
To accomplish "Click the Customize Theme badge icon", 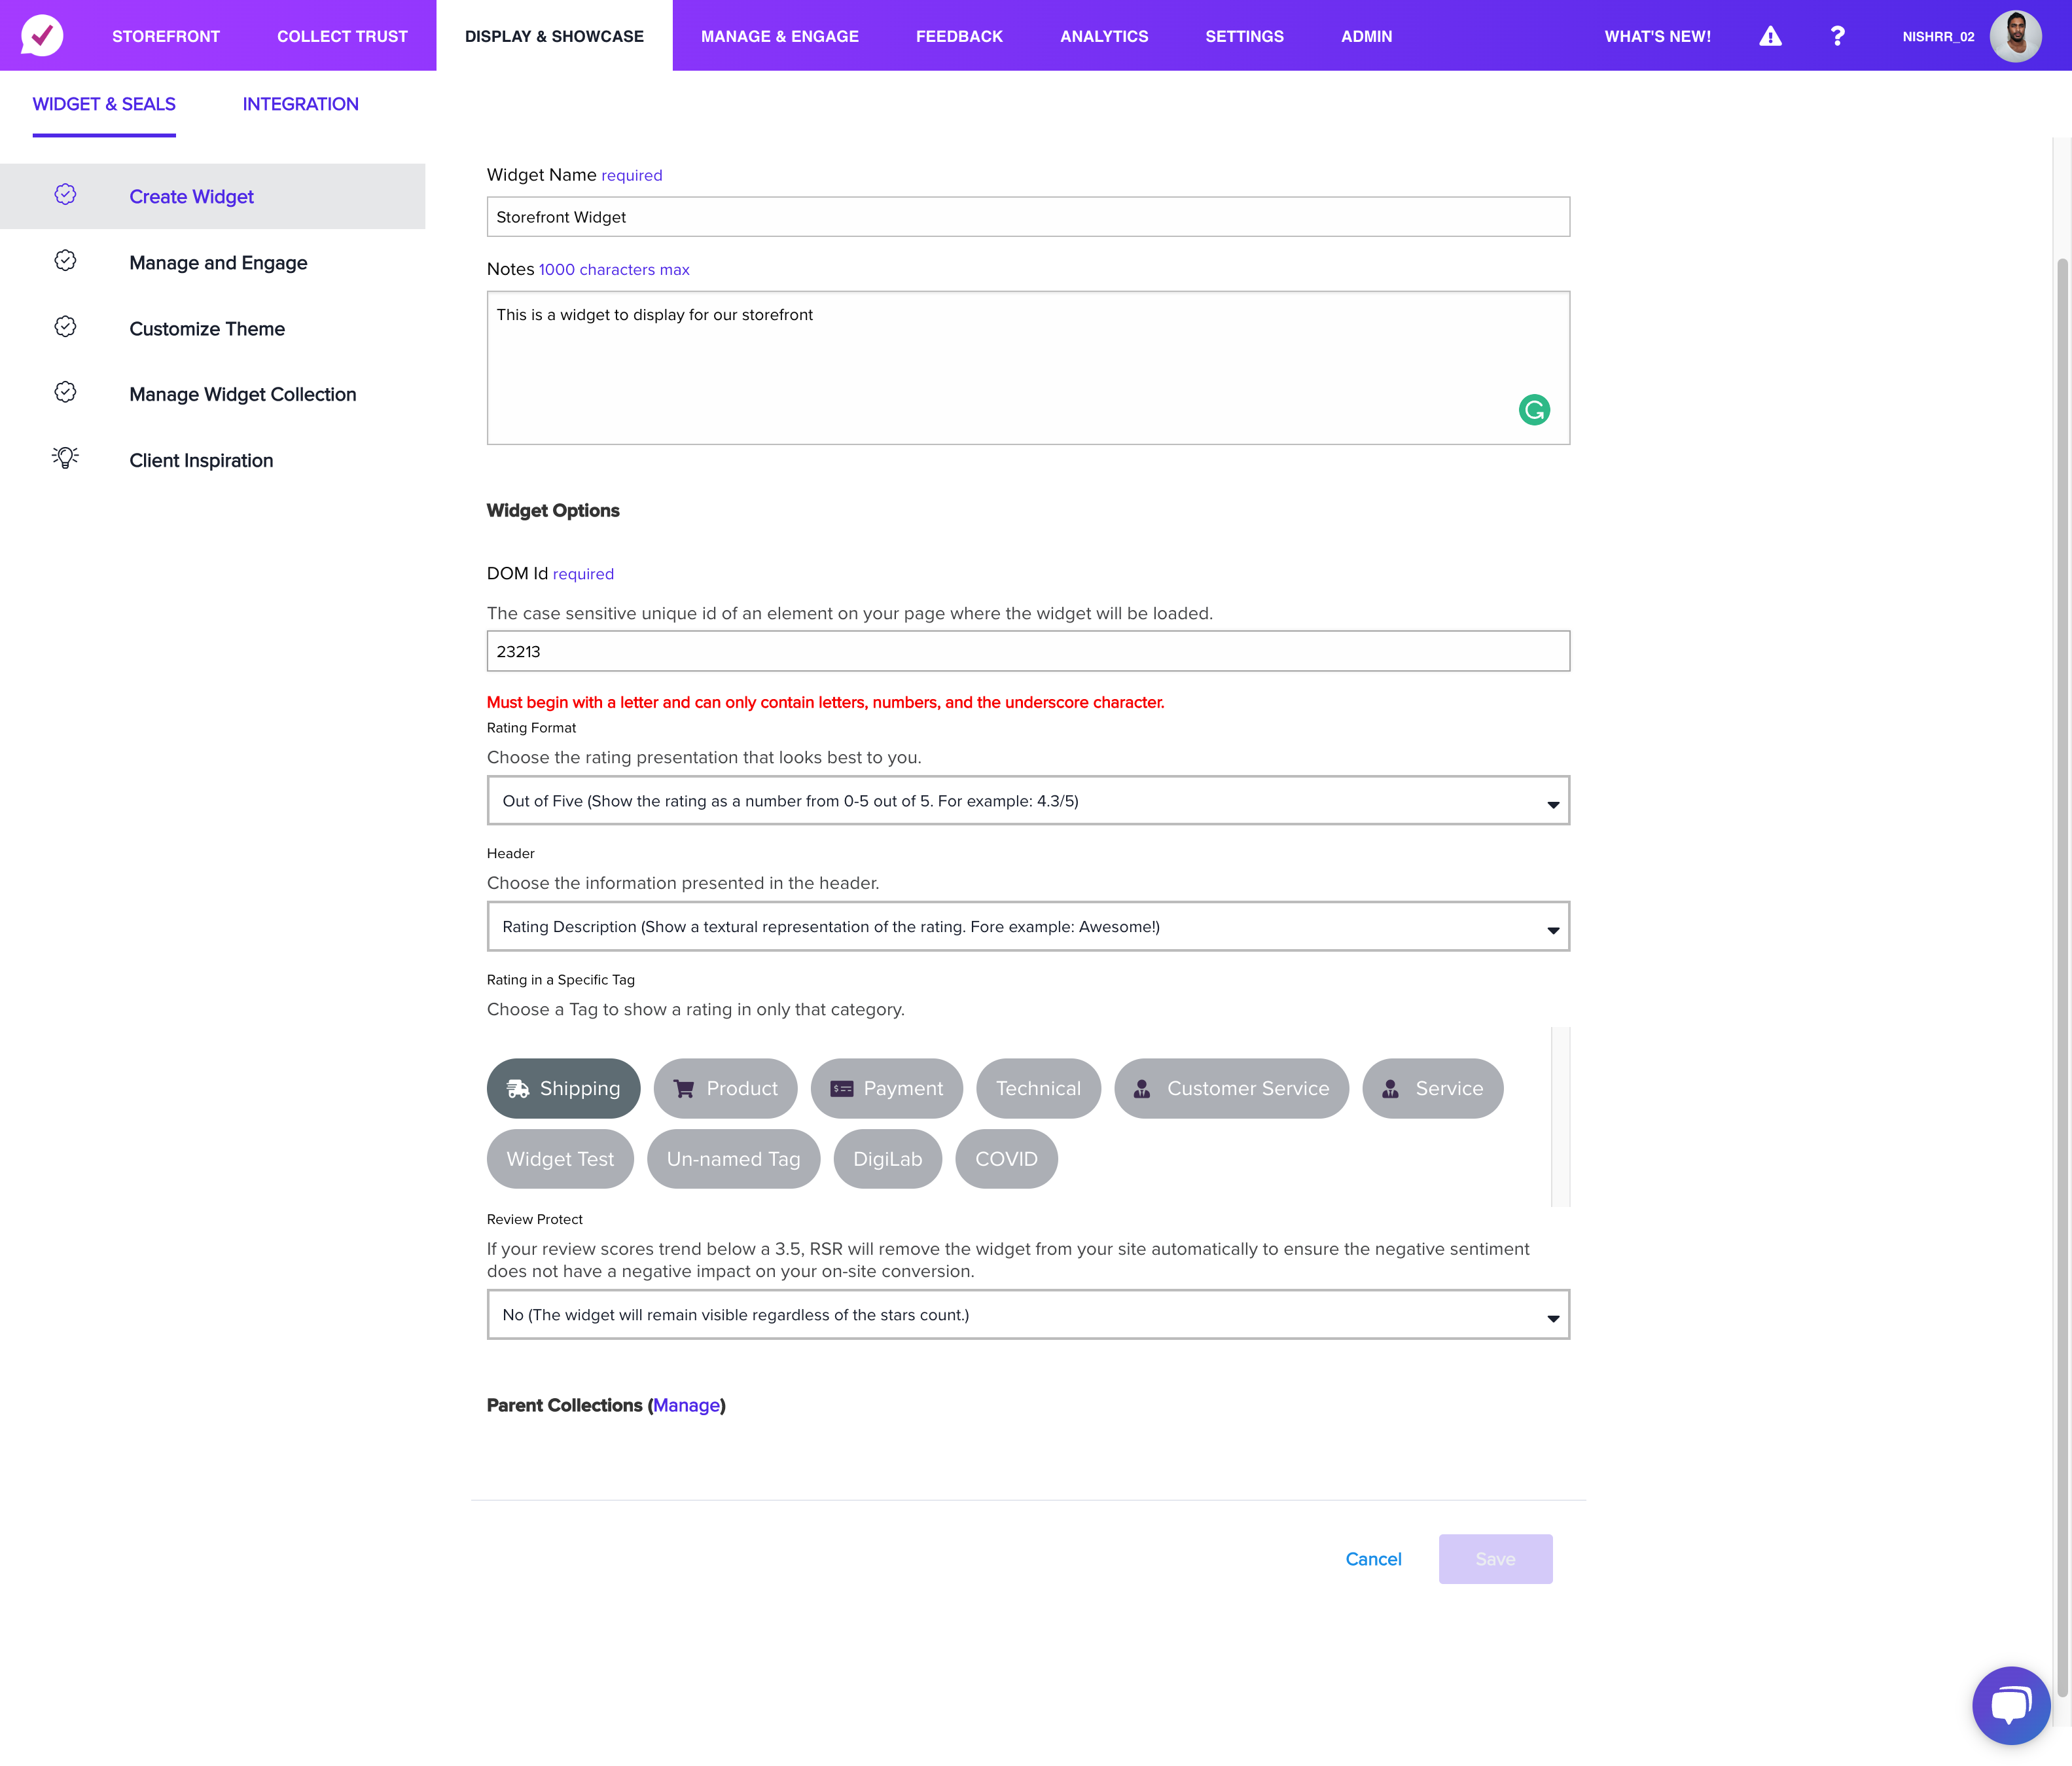I will click(65, 327).
